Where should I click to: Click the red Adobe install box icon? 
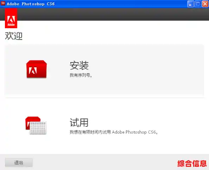pos(37,69)
